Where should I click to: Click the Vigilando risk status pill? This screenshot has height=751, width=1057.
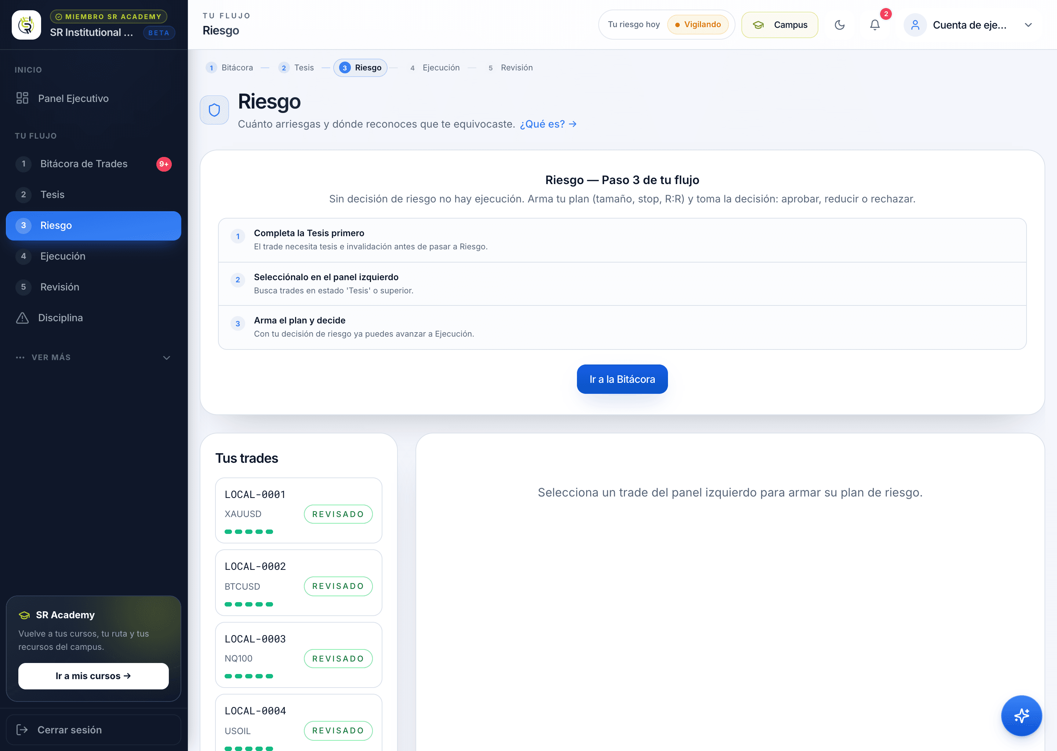pyautogui.click(x=698, y=25)
